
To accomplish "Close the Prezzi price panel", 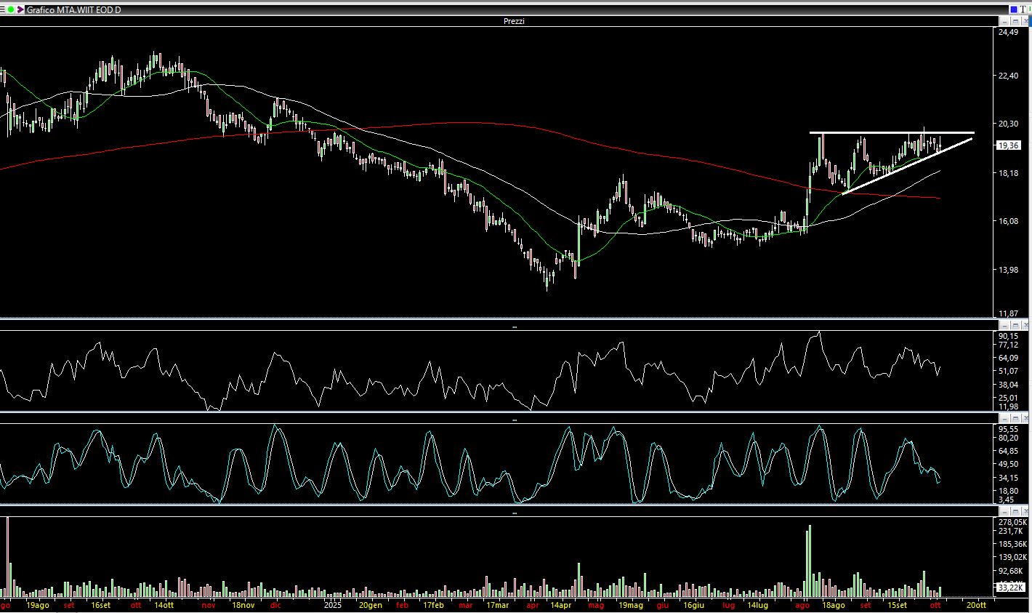I will point(1025,22).
